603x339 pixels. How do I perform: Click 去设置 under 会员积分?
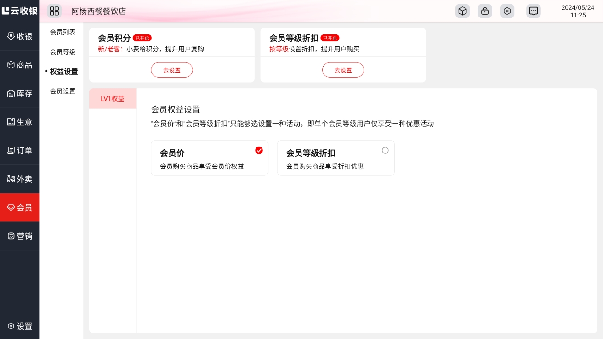pyautogui.click(x=171, y=70)
